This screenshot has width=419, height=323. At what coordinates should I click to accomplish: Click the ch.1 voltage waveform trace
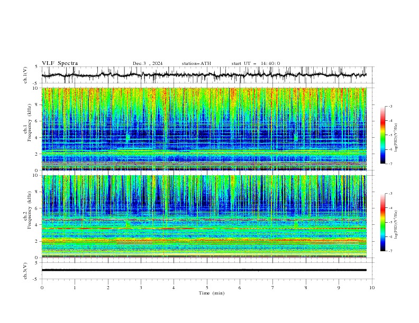tap(204, 75)
